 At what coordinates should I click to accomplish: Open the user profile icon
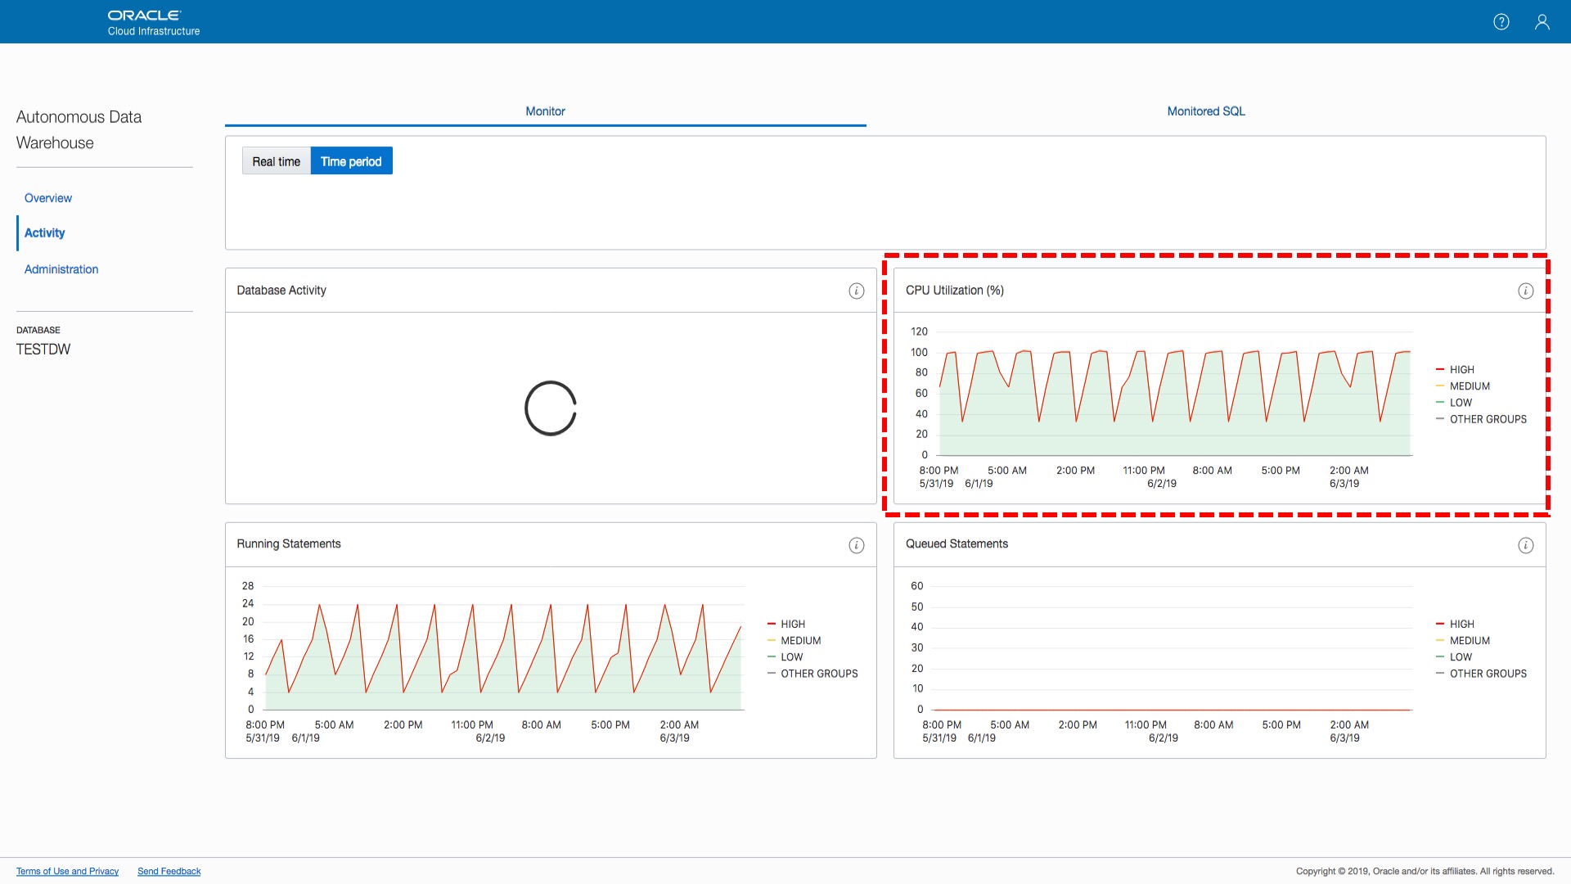tap(1542, 22)
